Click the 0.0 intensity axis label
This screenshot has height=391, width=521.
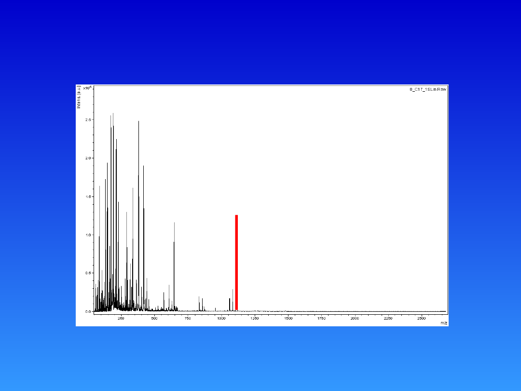click(88, 312)
